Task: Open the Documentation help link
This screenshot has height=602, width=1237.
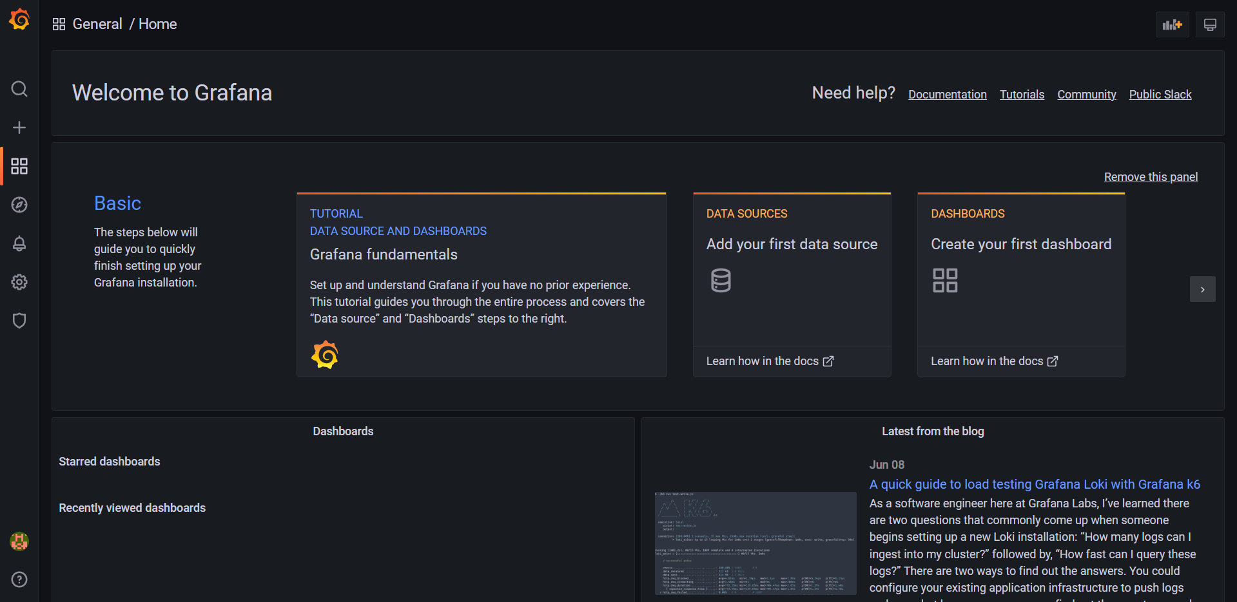Action: click(947, 95)
